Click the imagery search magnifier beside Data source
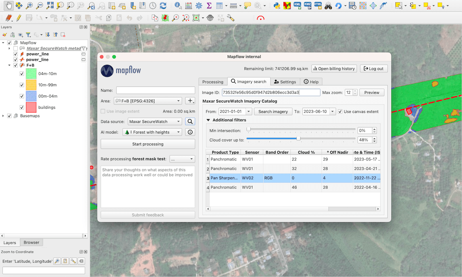 (x=190, y=122)
